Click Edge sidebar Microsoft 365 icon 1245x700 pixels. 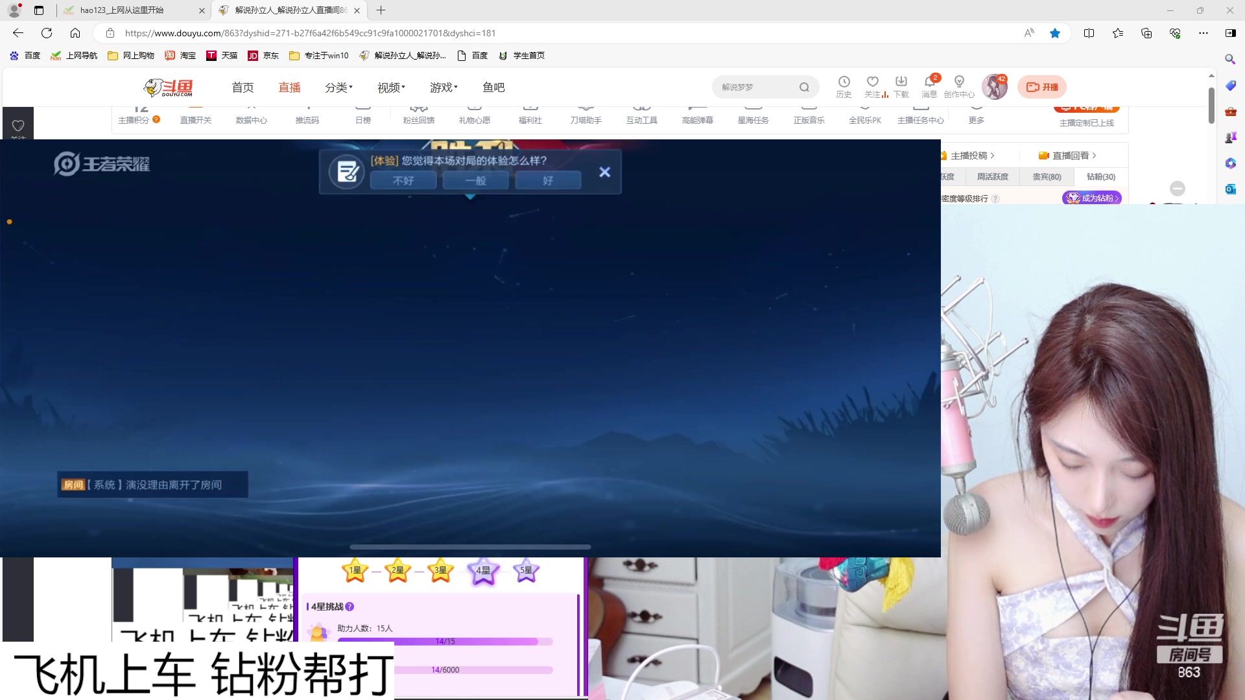coord(1230,163)
